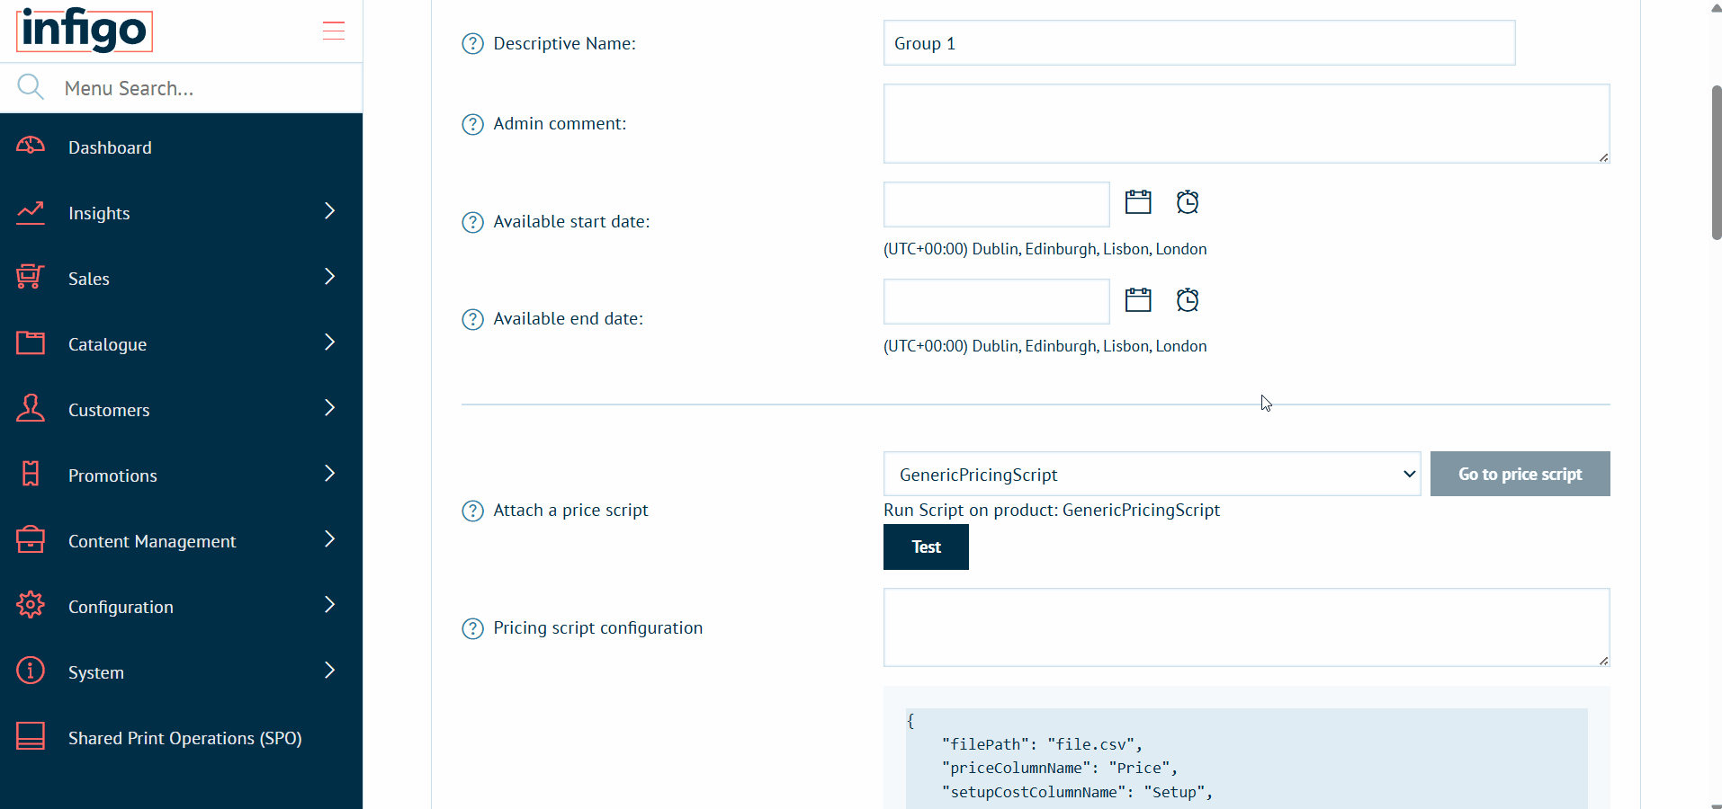Click the "priceColumnName": "Price" sample line
The width and height of the screenshot is (1722, 809).
click(1059, 768)
